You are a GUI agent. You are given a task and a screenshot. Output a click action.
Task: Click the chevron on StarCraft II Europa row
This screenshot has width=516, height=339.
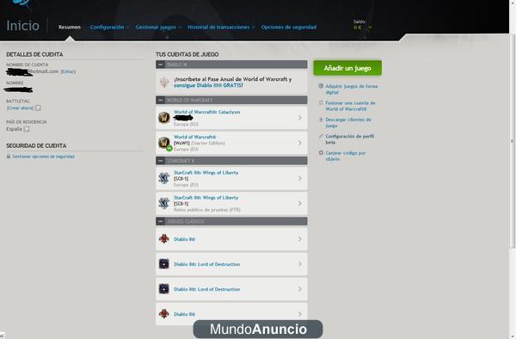coord(299,178)
